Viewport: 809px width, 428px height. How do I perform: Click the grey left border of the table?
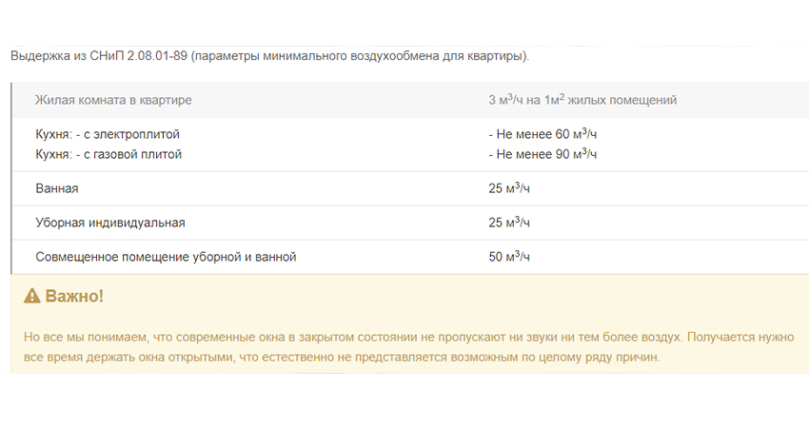(11, 179)
